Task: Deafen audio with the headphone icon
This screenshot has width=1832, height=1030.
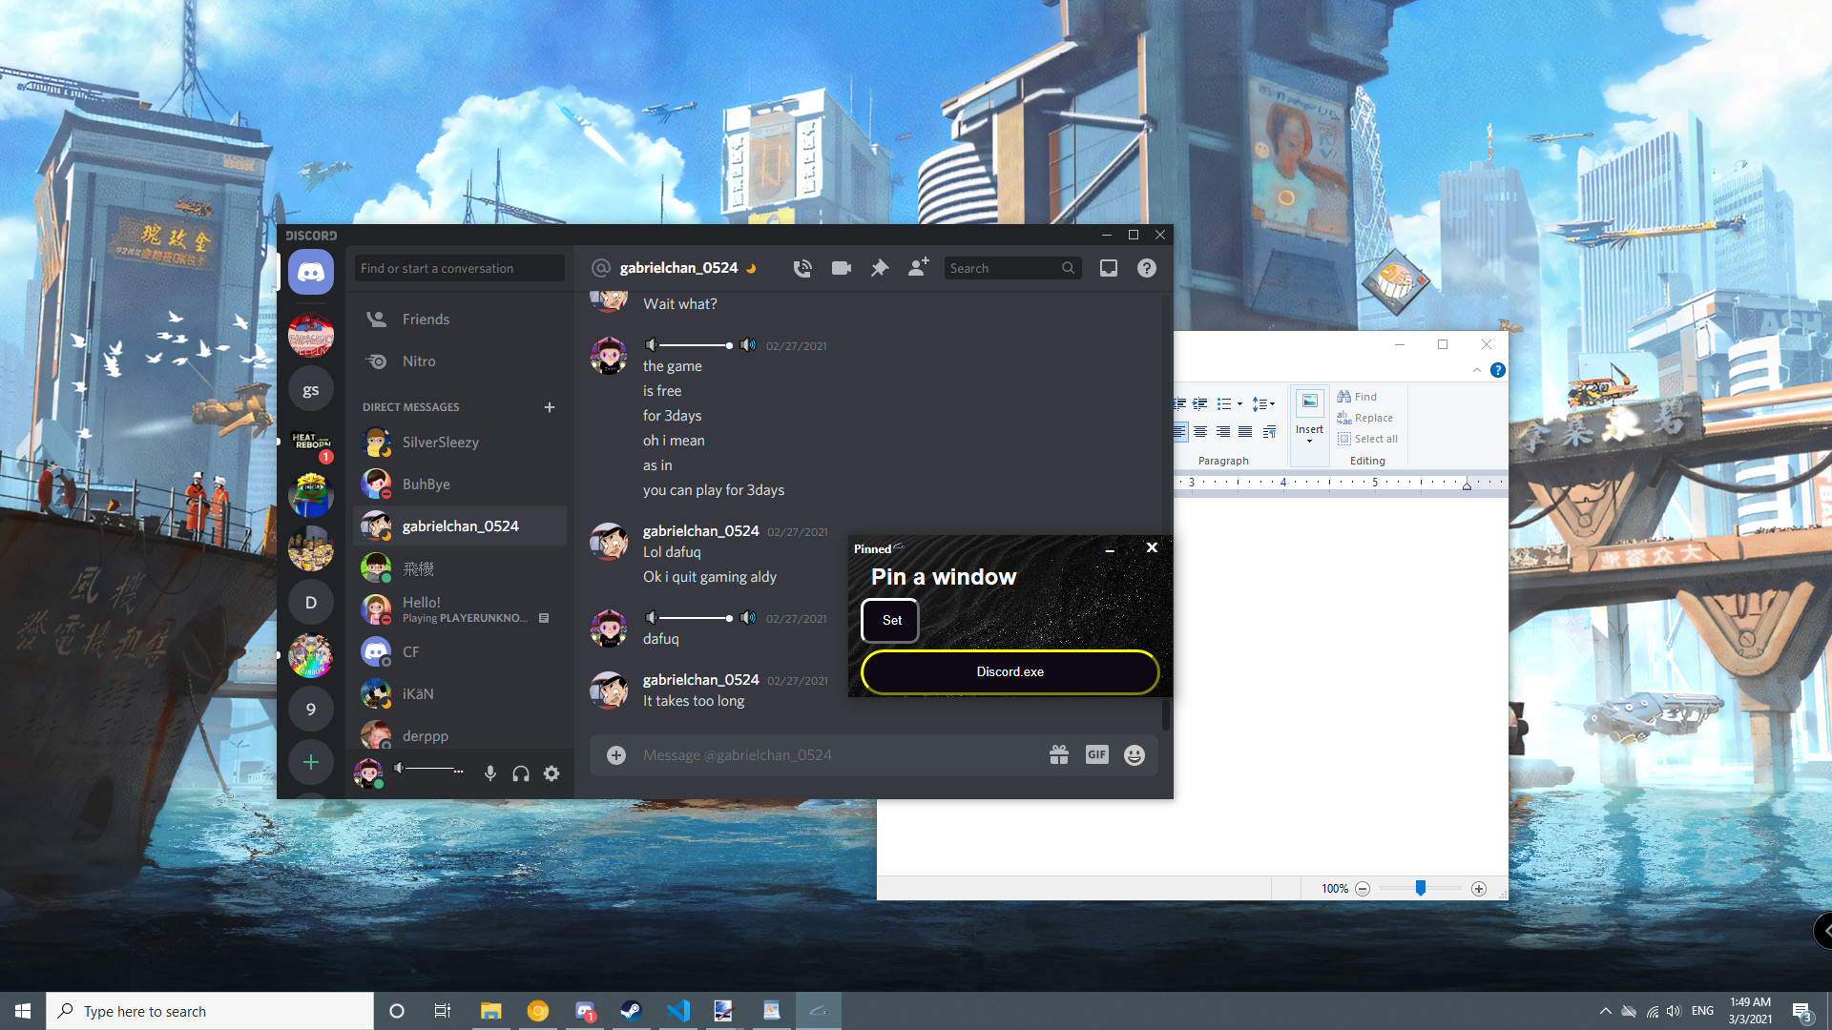Action: tap(521, 773)
